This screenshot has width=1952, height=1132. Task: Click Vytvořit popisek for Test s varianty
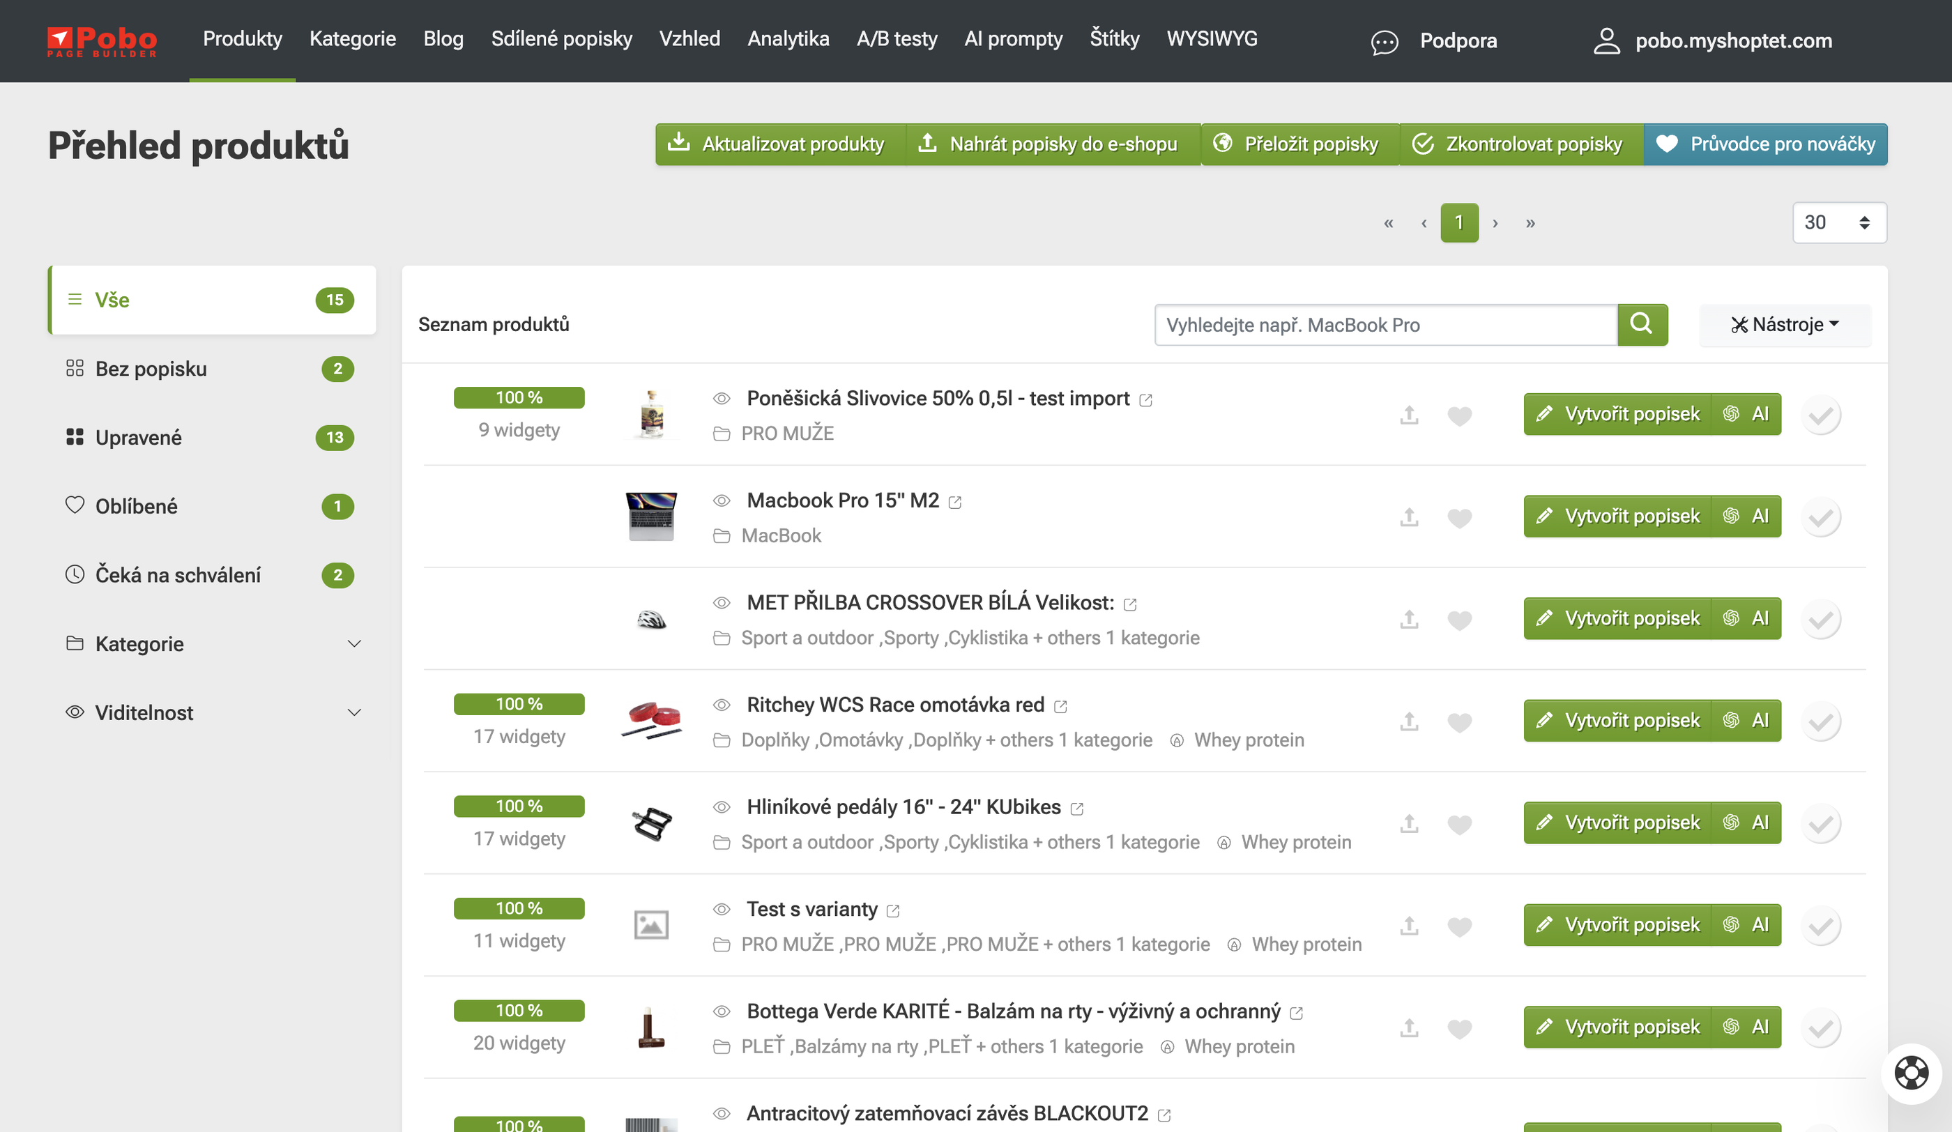1617,925
